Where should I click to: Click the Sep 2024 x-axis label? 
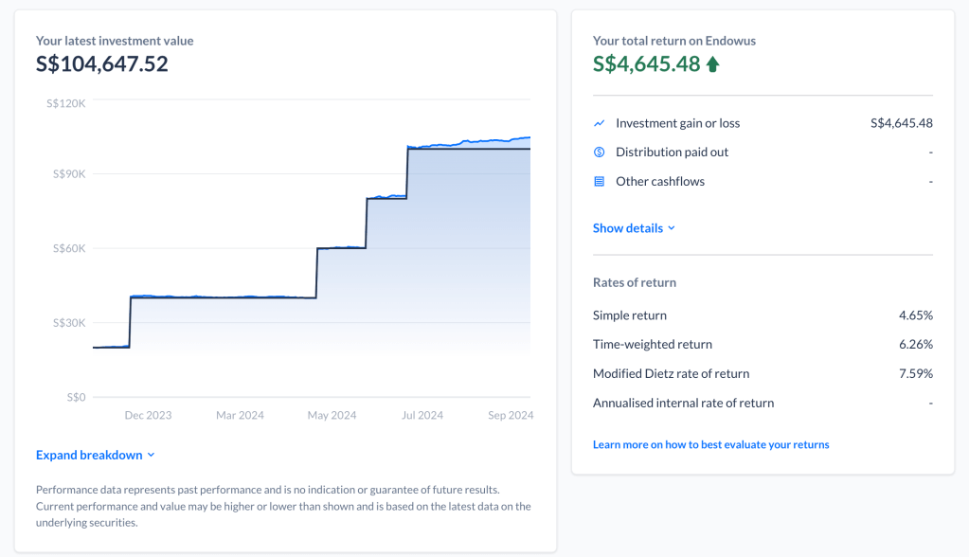(x=511, y=416)
